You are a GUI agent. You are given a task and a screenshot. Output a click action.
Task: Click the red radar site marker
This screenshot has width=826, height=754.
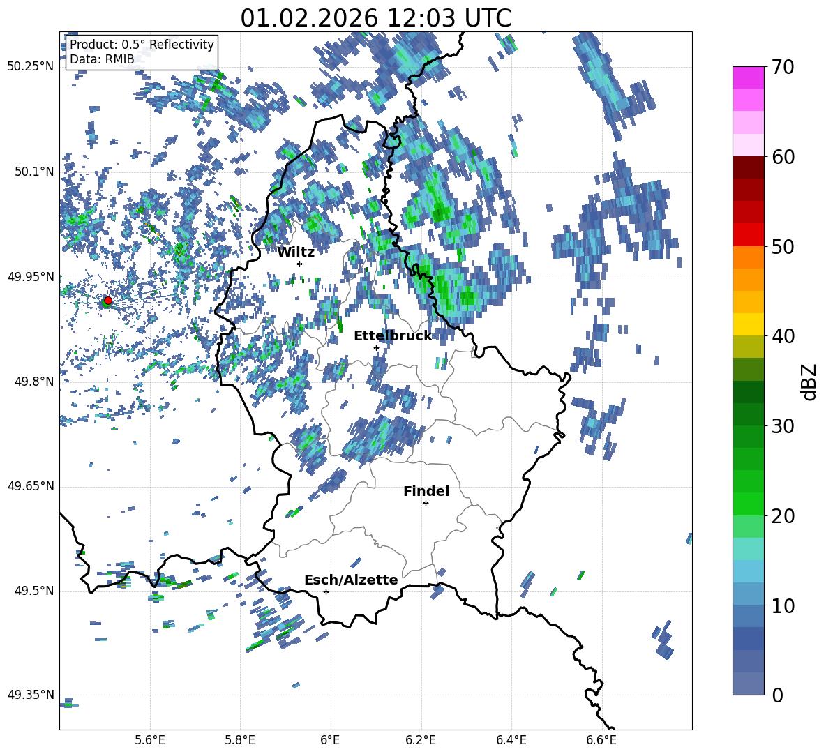108,300
